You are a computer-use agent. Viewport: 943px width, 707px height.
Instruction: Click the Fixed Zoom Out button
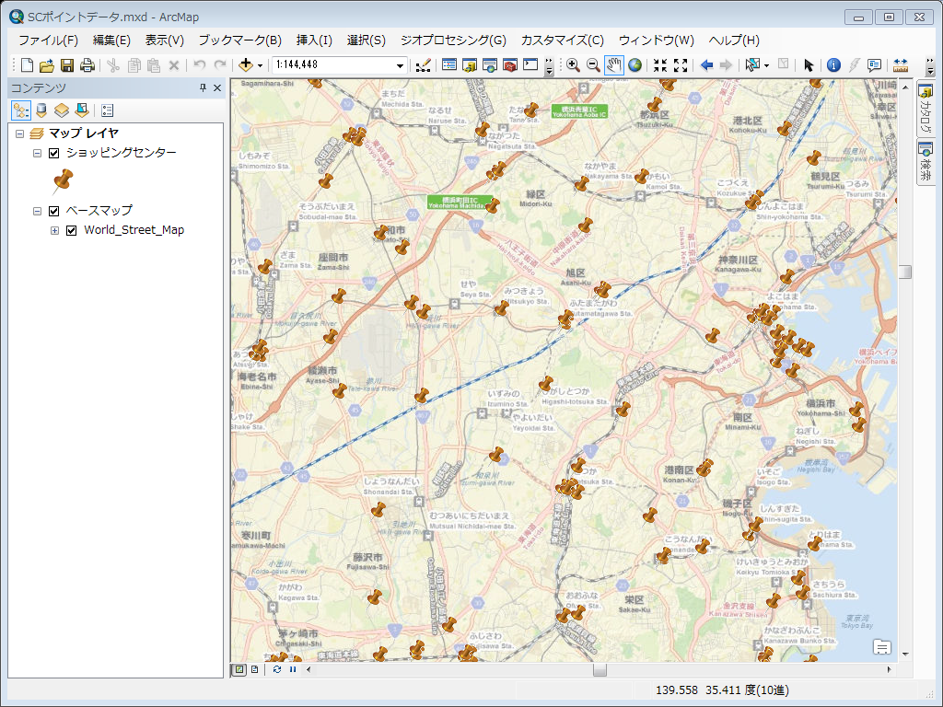(681, 65)
